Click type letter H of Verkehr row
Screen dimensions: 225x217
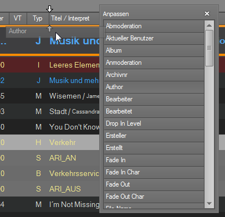click(x=38, y=142)
